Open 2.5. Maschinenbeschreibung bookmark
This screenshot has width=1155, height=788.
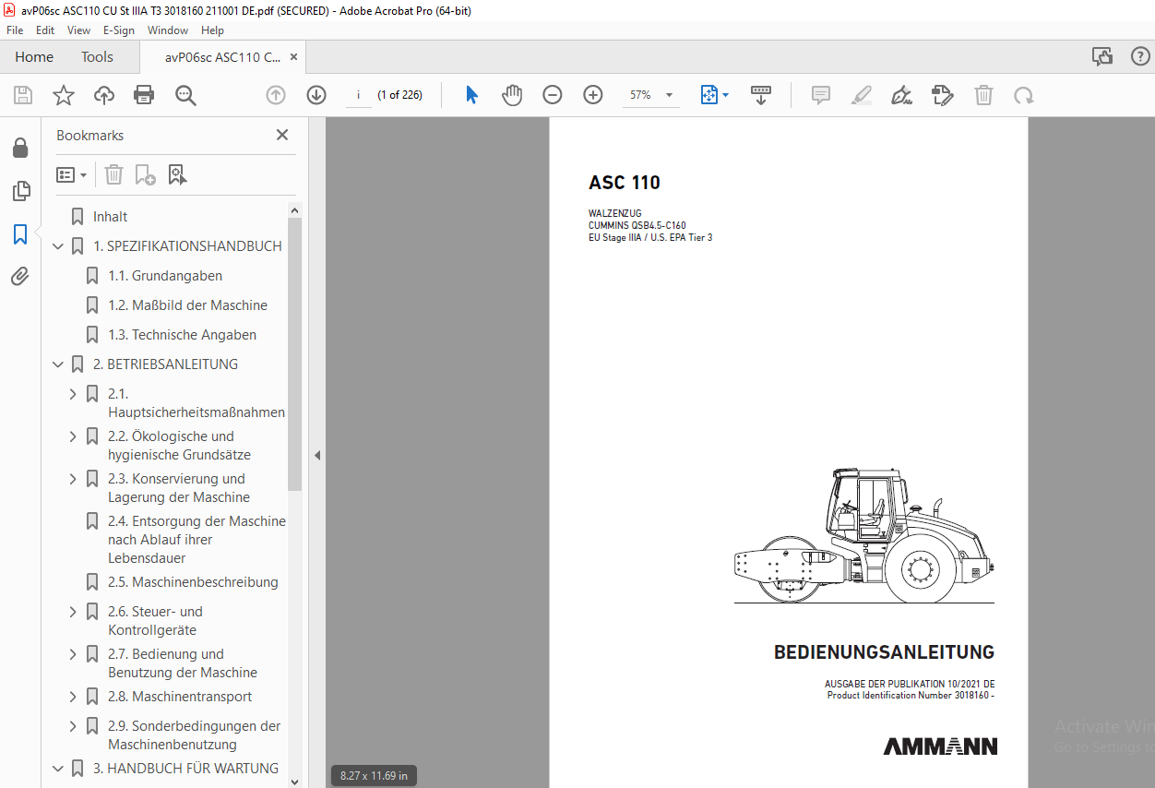193,582
